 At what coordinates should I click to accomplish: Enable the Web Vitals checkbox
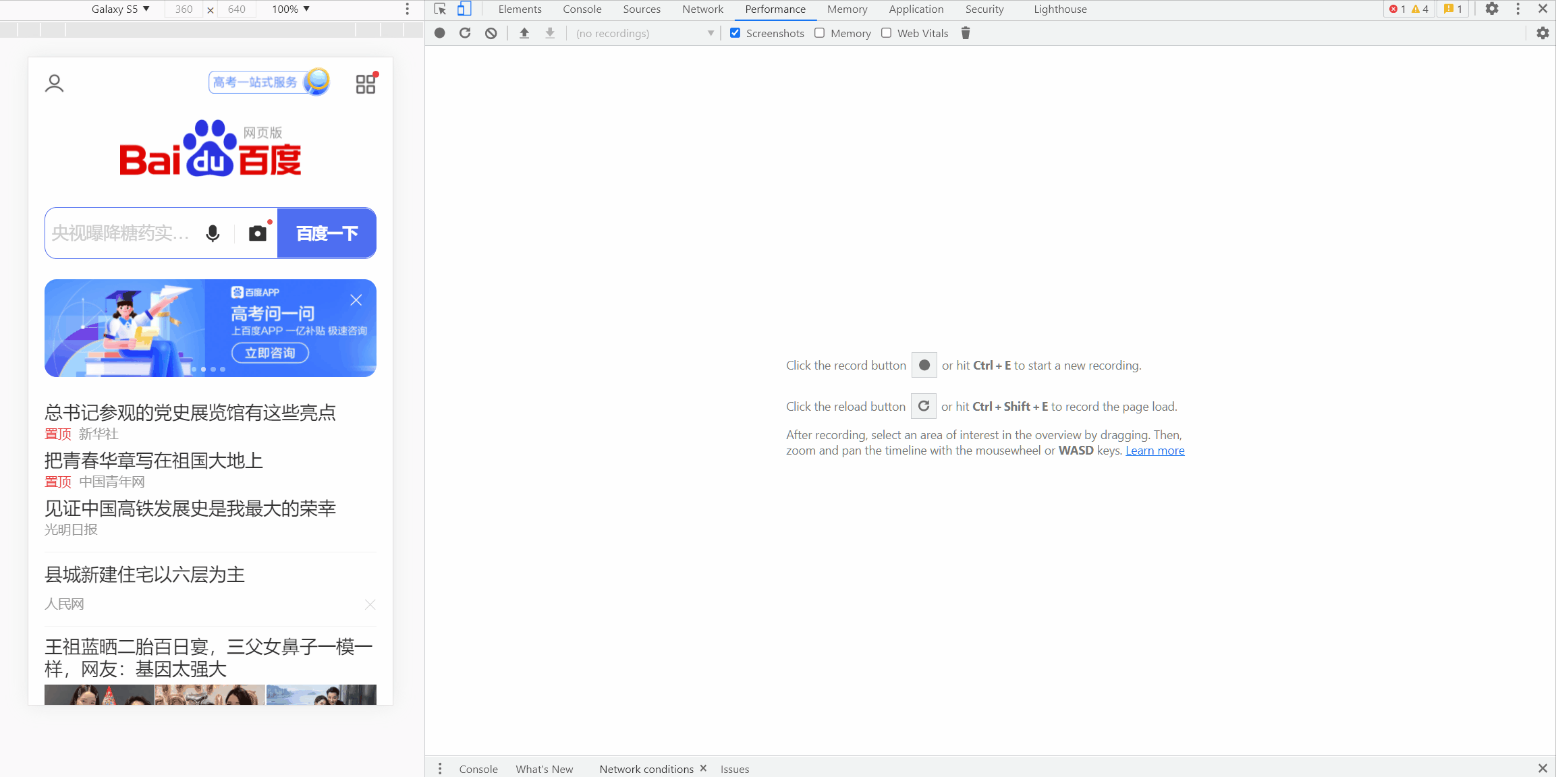[x=887, y=33]
